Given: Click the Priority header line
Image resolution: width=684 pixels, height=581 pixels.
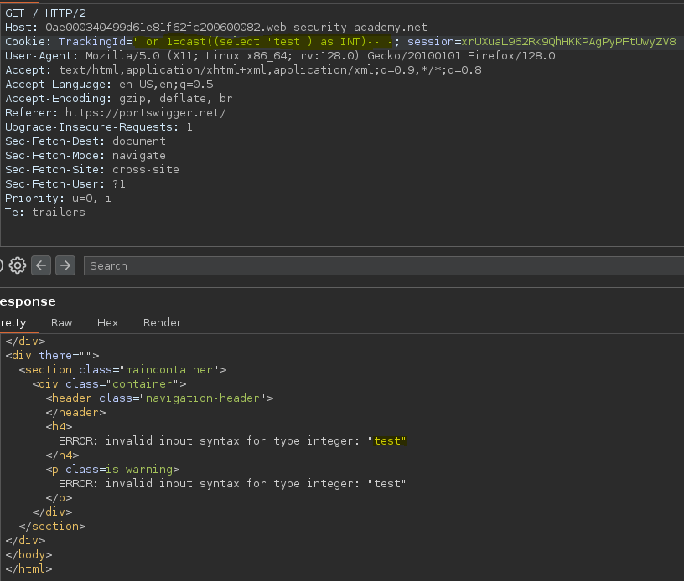Looking at the screenshot, I should pos(58,198).
